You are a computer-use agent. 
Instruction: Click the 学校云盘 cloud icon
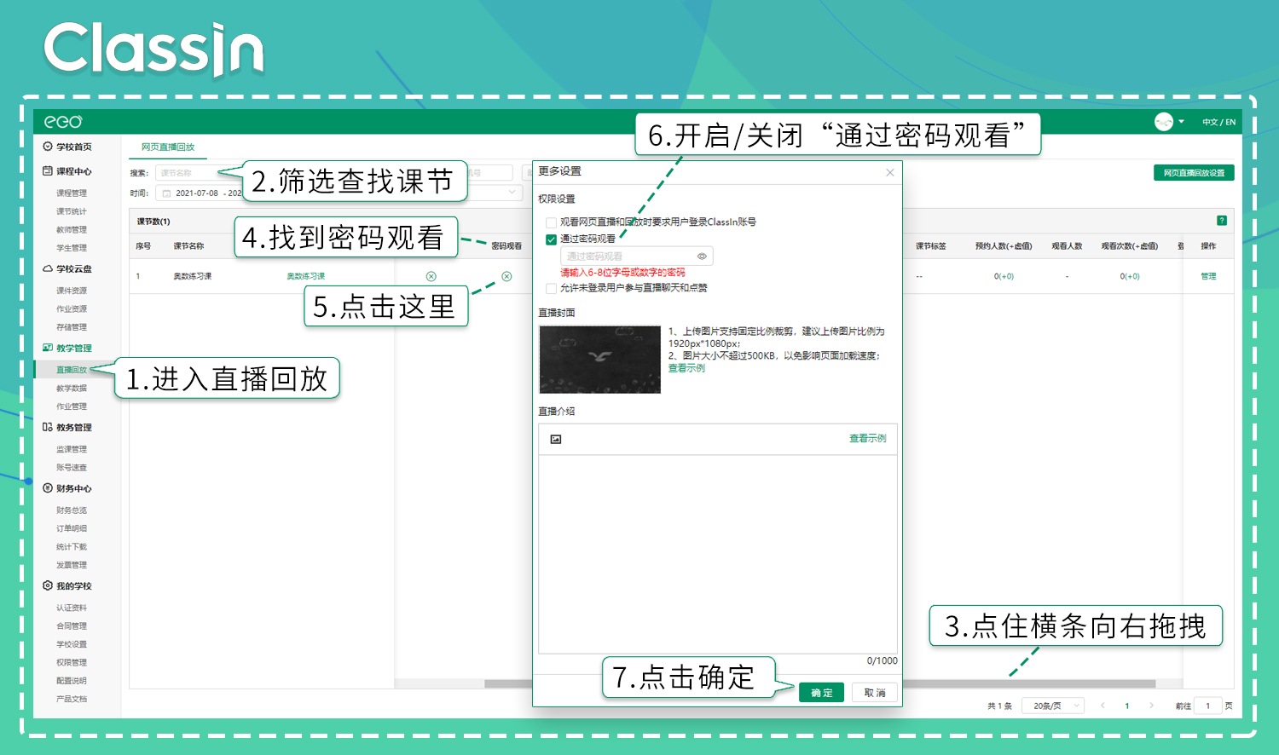click(x=48, y=268)
